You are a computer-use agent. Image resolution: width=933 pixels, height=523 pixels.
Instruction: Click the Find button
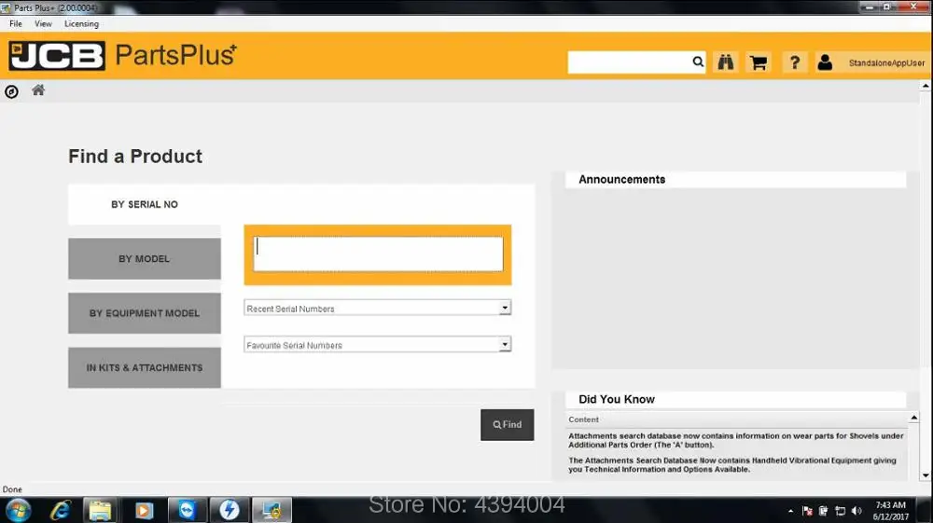pyautogui.click(x=507, y=425)
